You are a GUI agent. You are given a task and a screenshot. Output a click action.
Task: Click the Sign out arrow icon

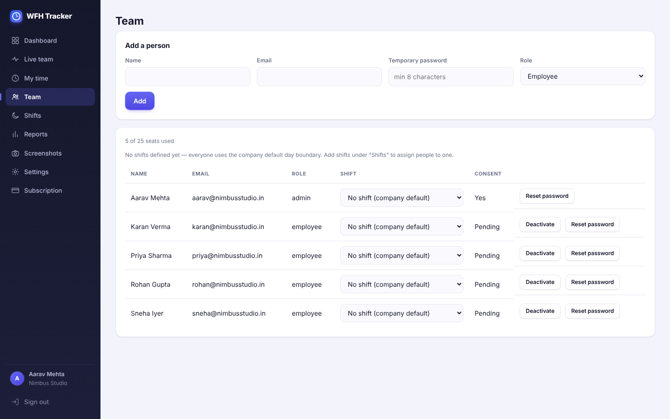[15, 402]
